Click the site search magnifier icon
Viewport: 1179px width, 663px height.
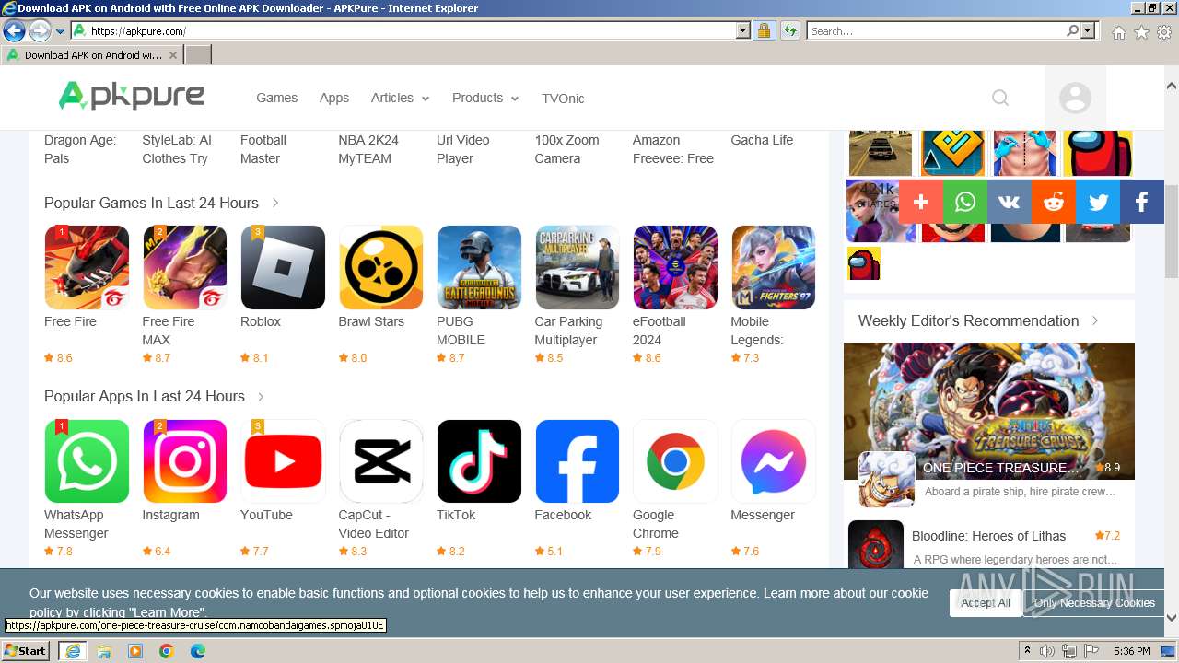coord(1000,98)
